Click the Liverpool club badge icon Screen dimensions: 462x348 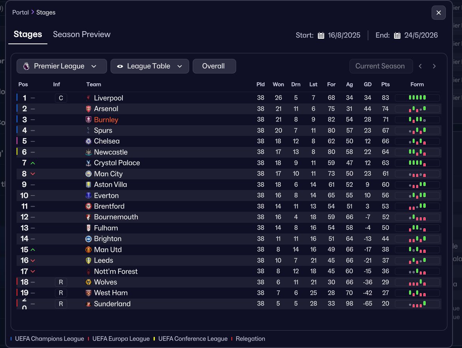(88, 98)
